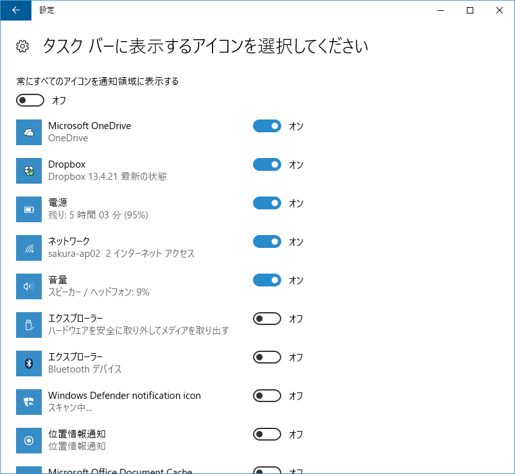Viewport: 515px width, 474px height.
Task: Go back using the back arrow button
Action: (x=16, y=10)
